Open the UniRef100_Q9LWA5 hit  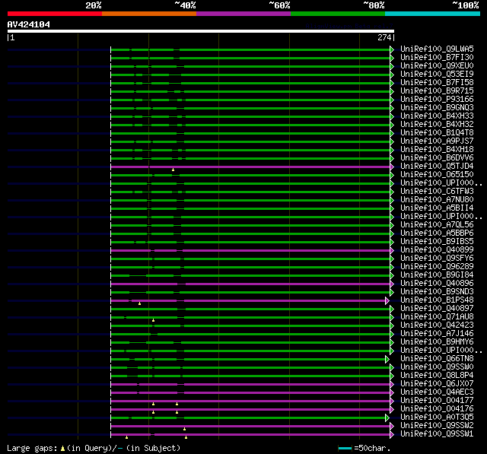click(x=437, y=49)
